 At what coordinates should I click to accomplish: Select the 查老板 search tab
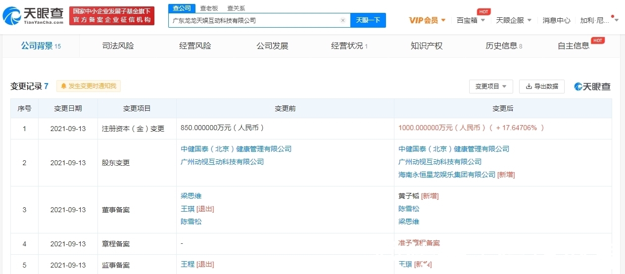(209, 8)
